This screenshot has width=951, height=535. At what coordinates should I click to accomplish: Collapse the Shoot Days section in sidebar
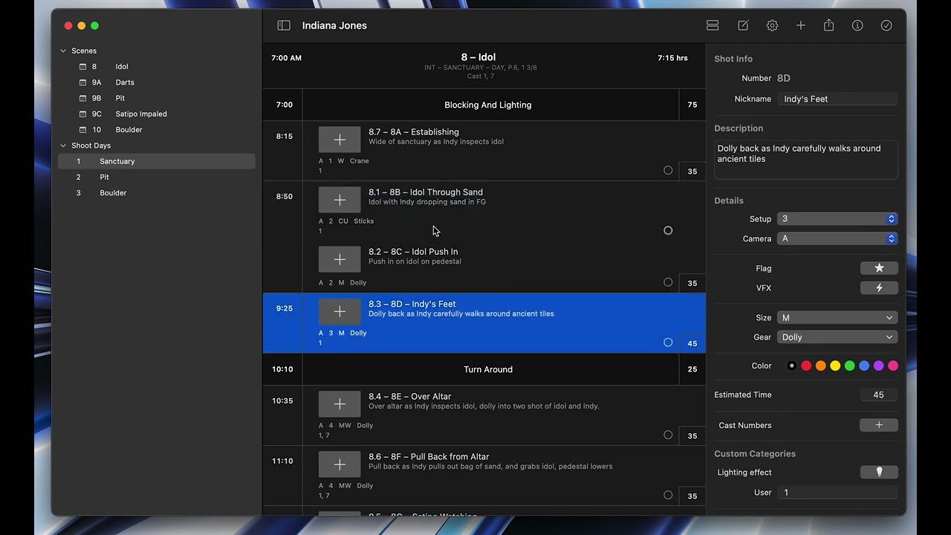click(x=63, y=146)
